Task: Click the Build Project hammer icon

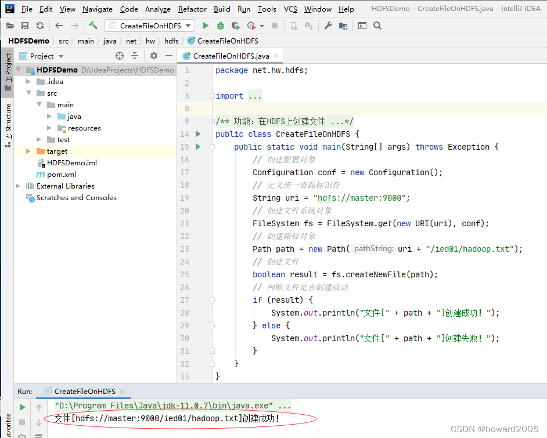Action: (x=93, y=26)
